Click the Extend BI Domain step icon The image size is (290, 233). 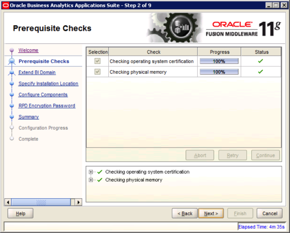click(12, 73)
